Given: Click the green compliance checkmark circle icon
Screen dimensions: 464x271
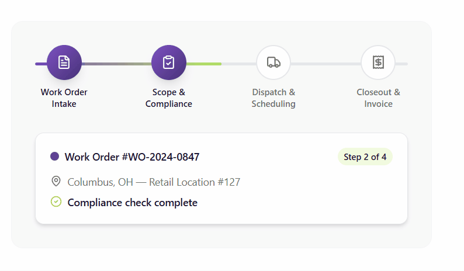Looking at the screenshot, I should [x=56, y=202].
